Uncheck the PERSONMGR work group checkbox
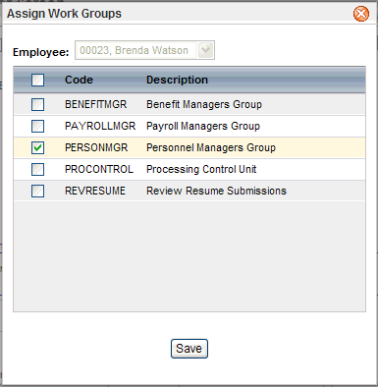 37,147
